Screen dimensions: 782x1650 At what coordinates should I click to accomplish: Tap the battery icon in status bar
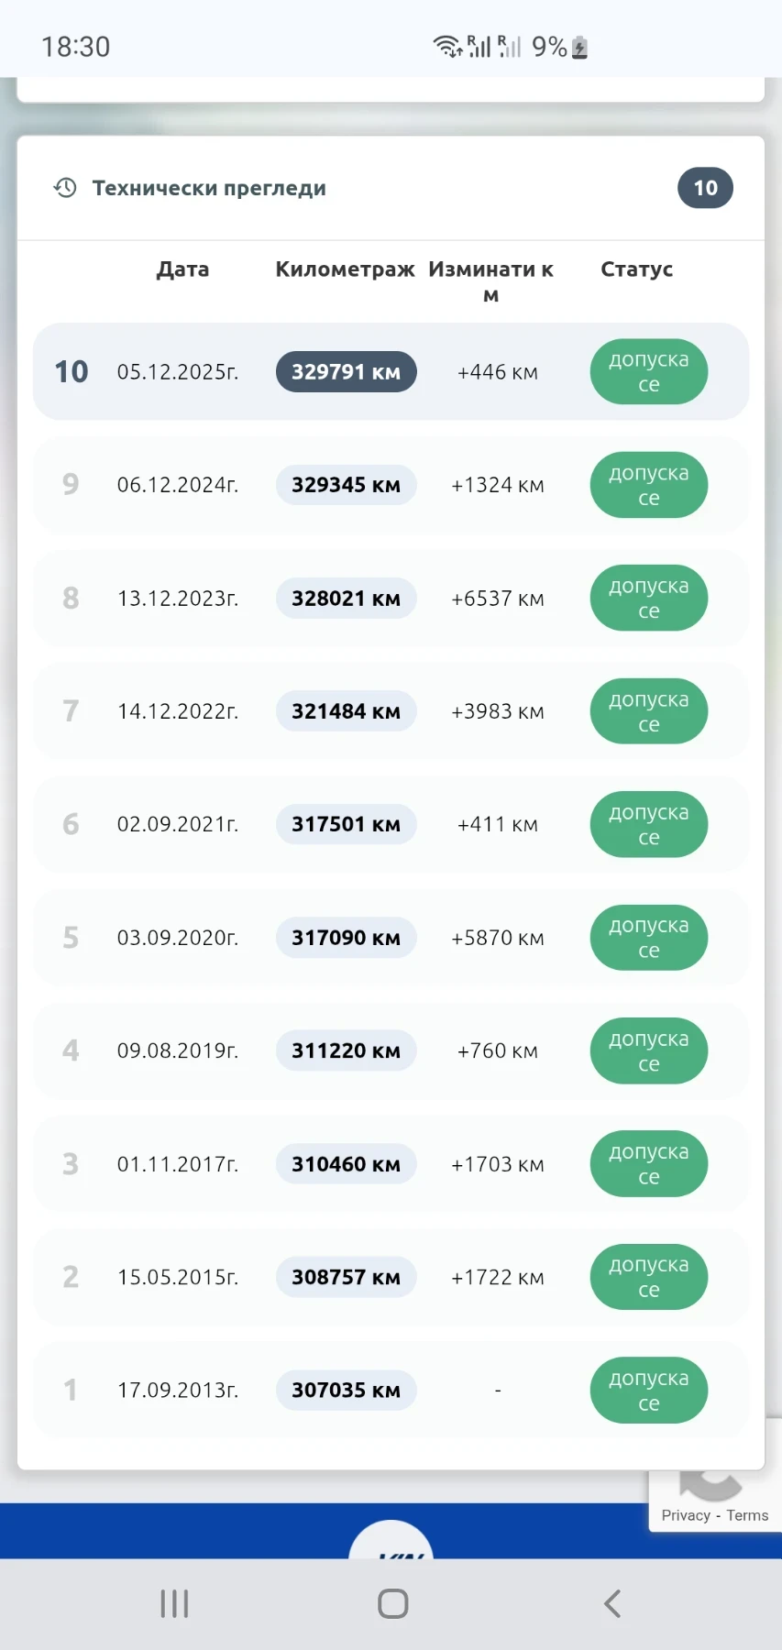tap(579, 47)
